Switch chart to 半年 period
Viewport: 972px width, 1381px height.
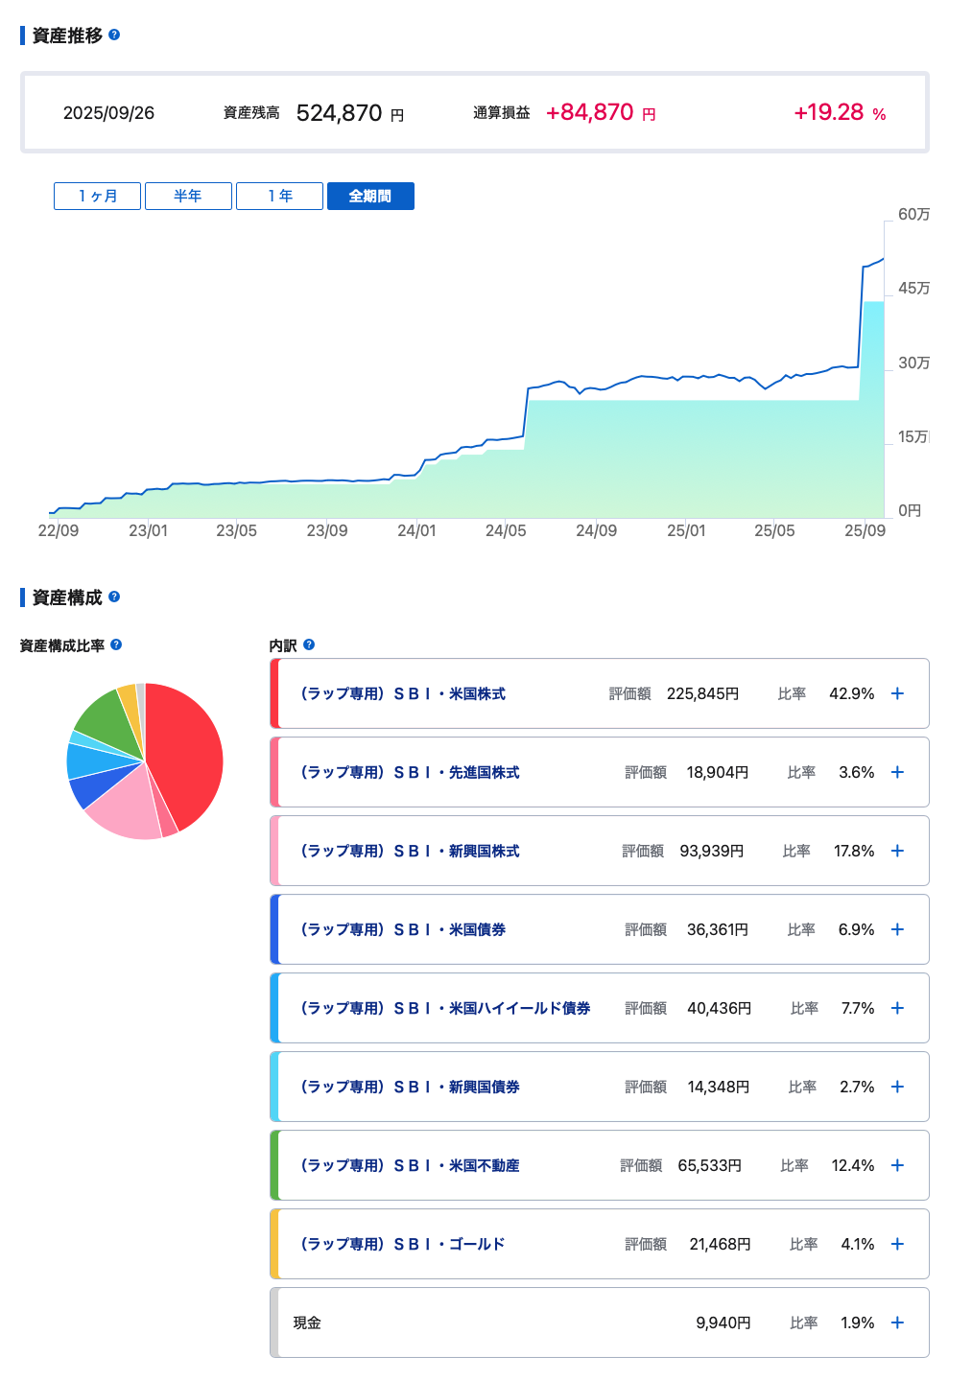click(x=188, y=196)
